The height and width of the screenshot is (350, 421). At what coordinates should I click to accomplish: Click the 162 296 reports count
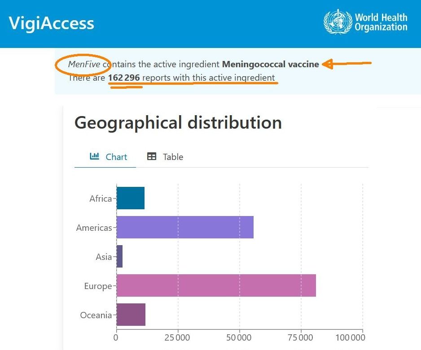click(x=124, y=78)
